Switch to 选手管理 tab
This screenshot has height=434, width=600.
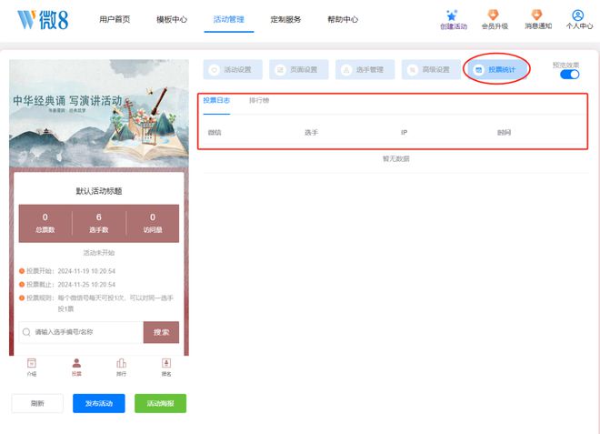365,69
